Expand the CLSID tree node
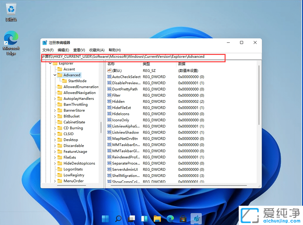303x225 pixels. (55, 134)
